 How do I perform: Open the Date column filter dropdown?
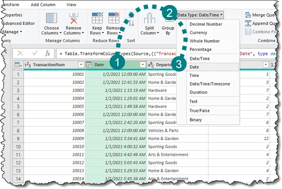142,65
